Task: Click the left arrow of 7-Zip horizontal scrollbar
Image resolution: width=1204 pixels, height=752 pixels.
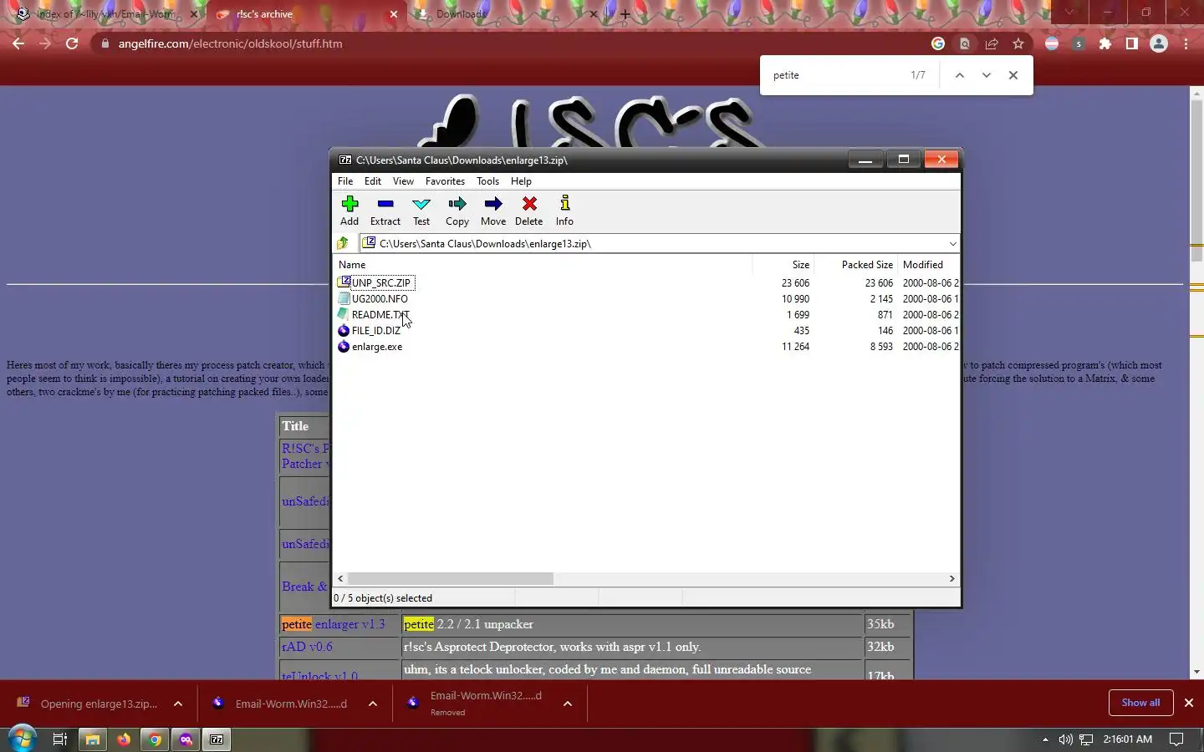Action: pyautogui.click(x=340, y=579)
